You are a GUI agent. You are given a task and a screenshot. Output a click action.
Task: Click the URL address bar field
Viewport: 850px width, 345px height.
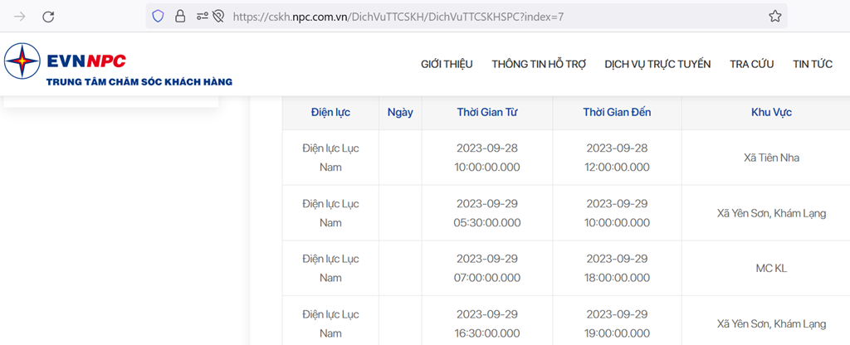[467, 17]
